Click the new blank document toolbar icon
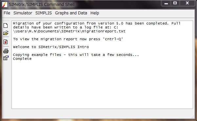The width and height of the screenshot is (197, 121). (x=6, y=26)
